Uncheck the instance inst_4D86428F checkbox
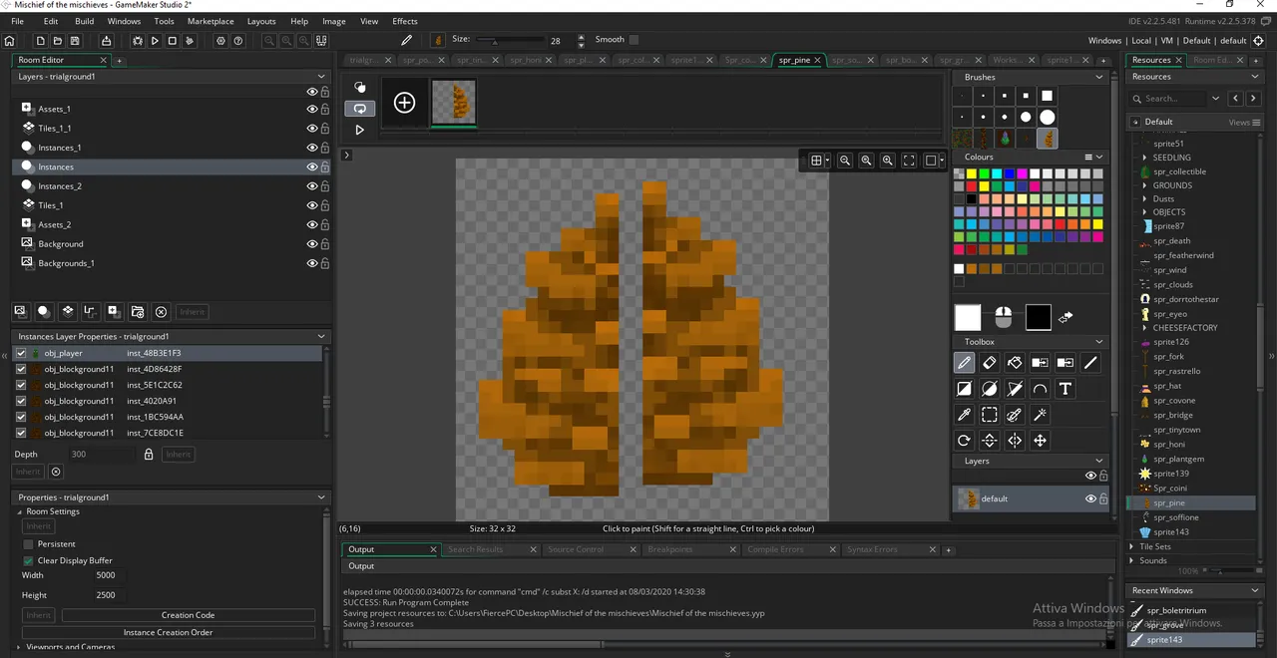Screen dimensions: 1277x658 (21, 369)
